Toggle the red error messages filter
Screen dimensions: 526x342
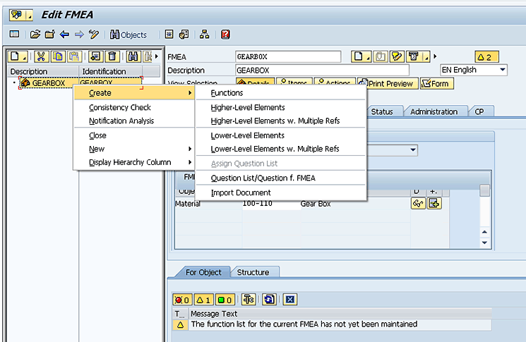click(184, 299)
